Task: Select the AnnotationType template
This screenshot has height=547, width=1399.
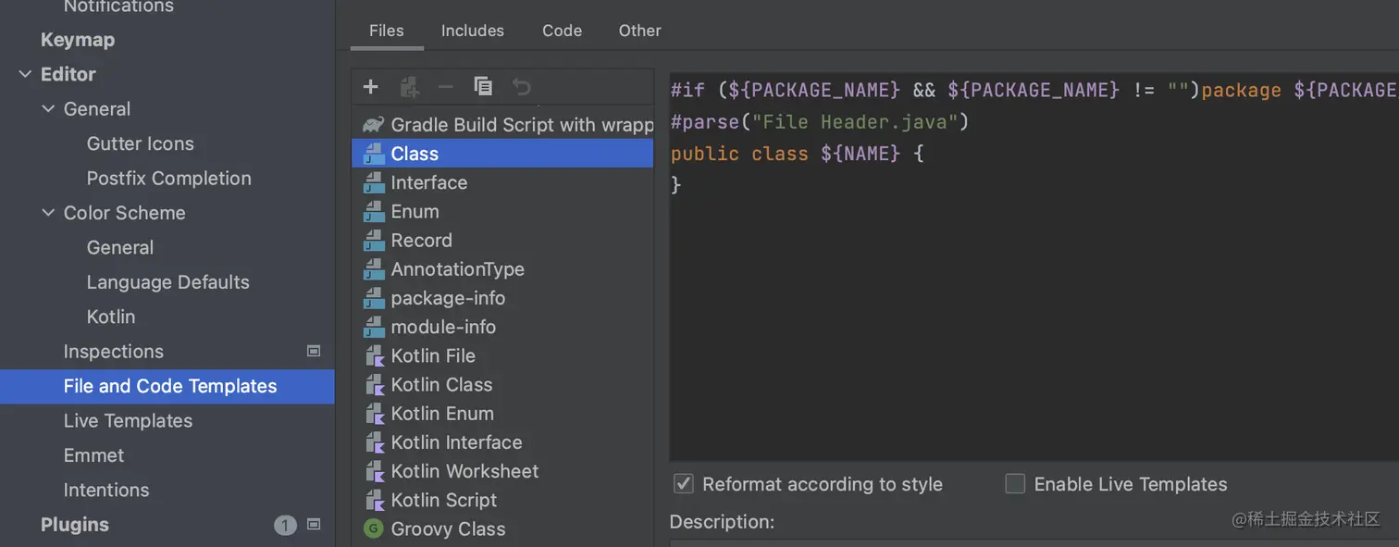Action: click(503, 269)
